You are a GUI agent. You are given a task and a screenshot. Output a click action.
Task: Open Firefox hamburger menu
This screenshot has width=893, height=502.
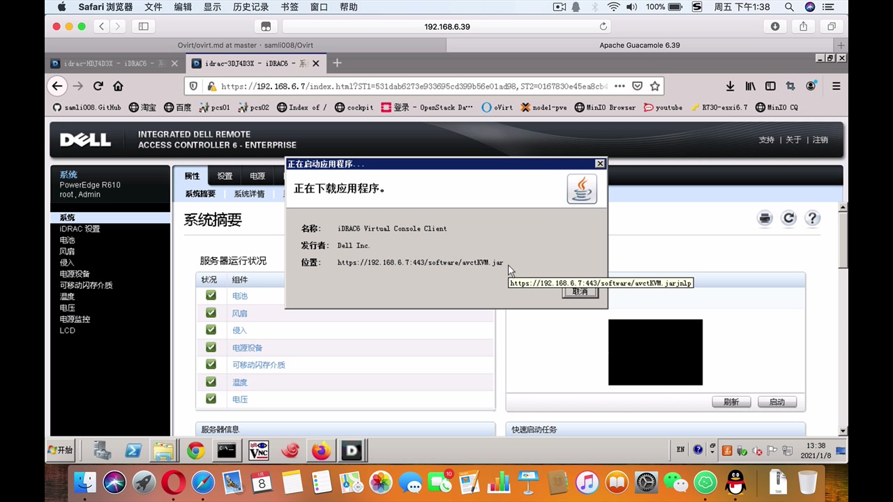coord(836,86)
